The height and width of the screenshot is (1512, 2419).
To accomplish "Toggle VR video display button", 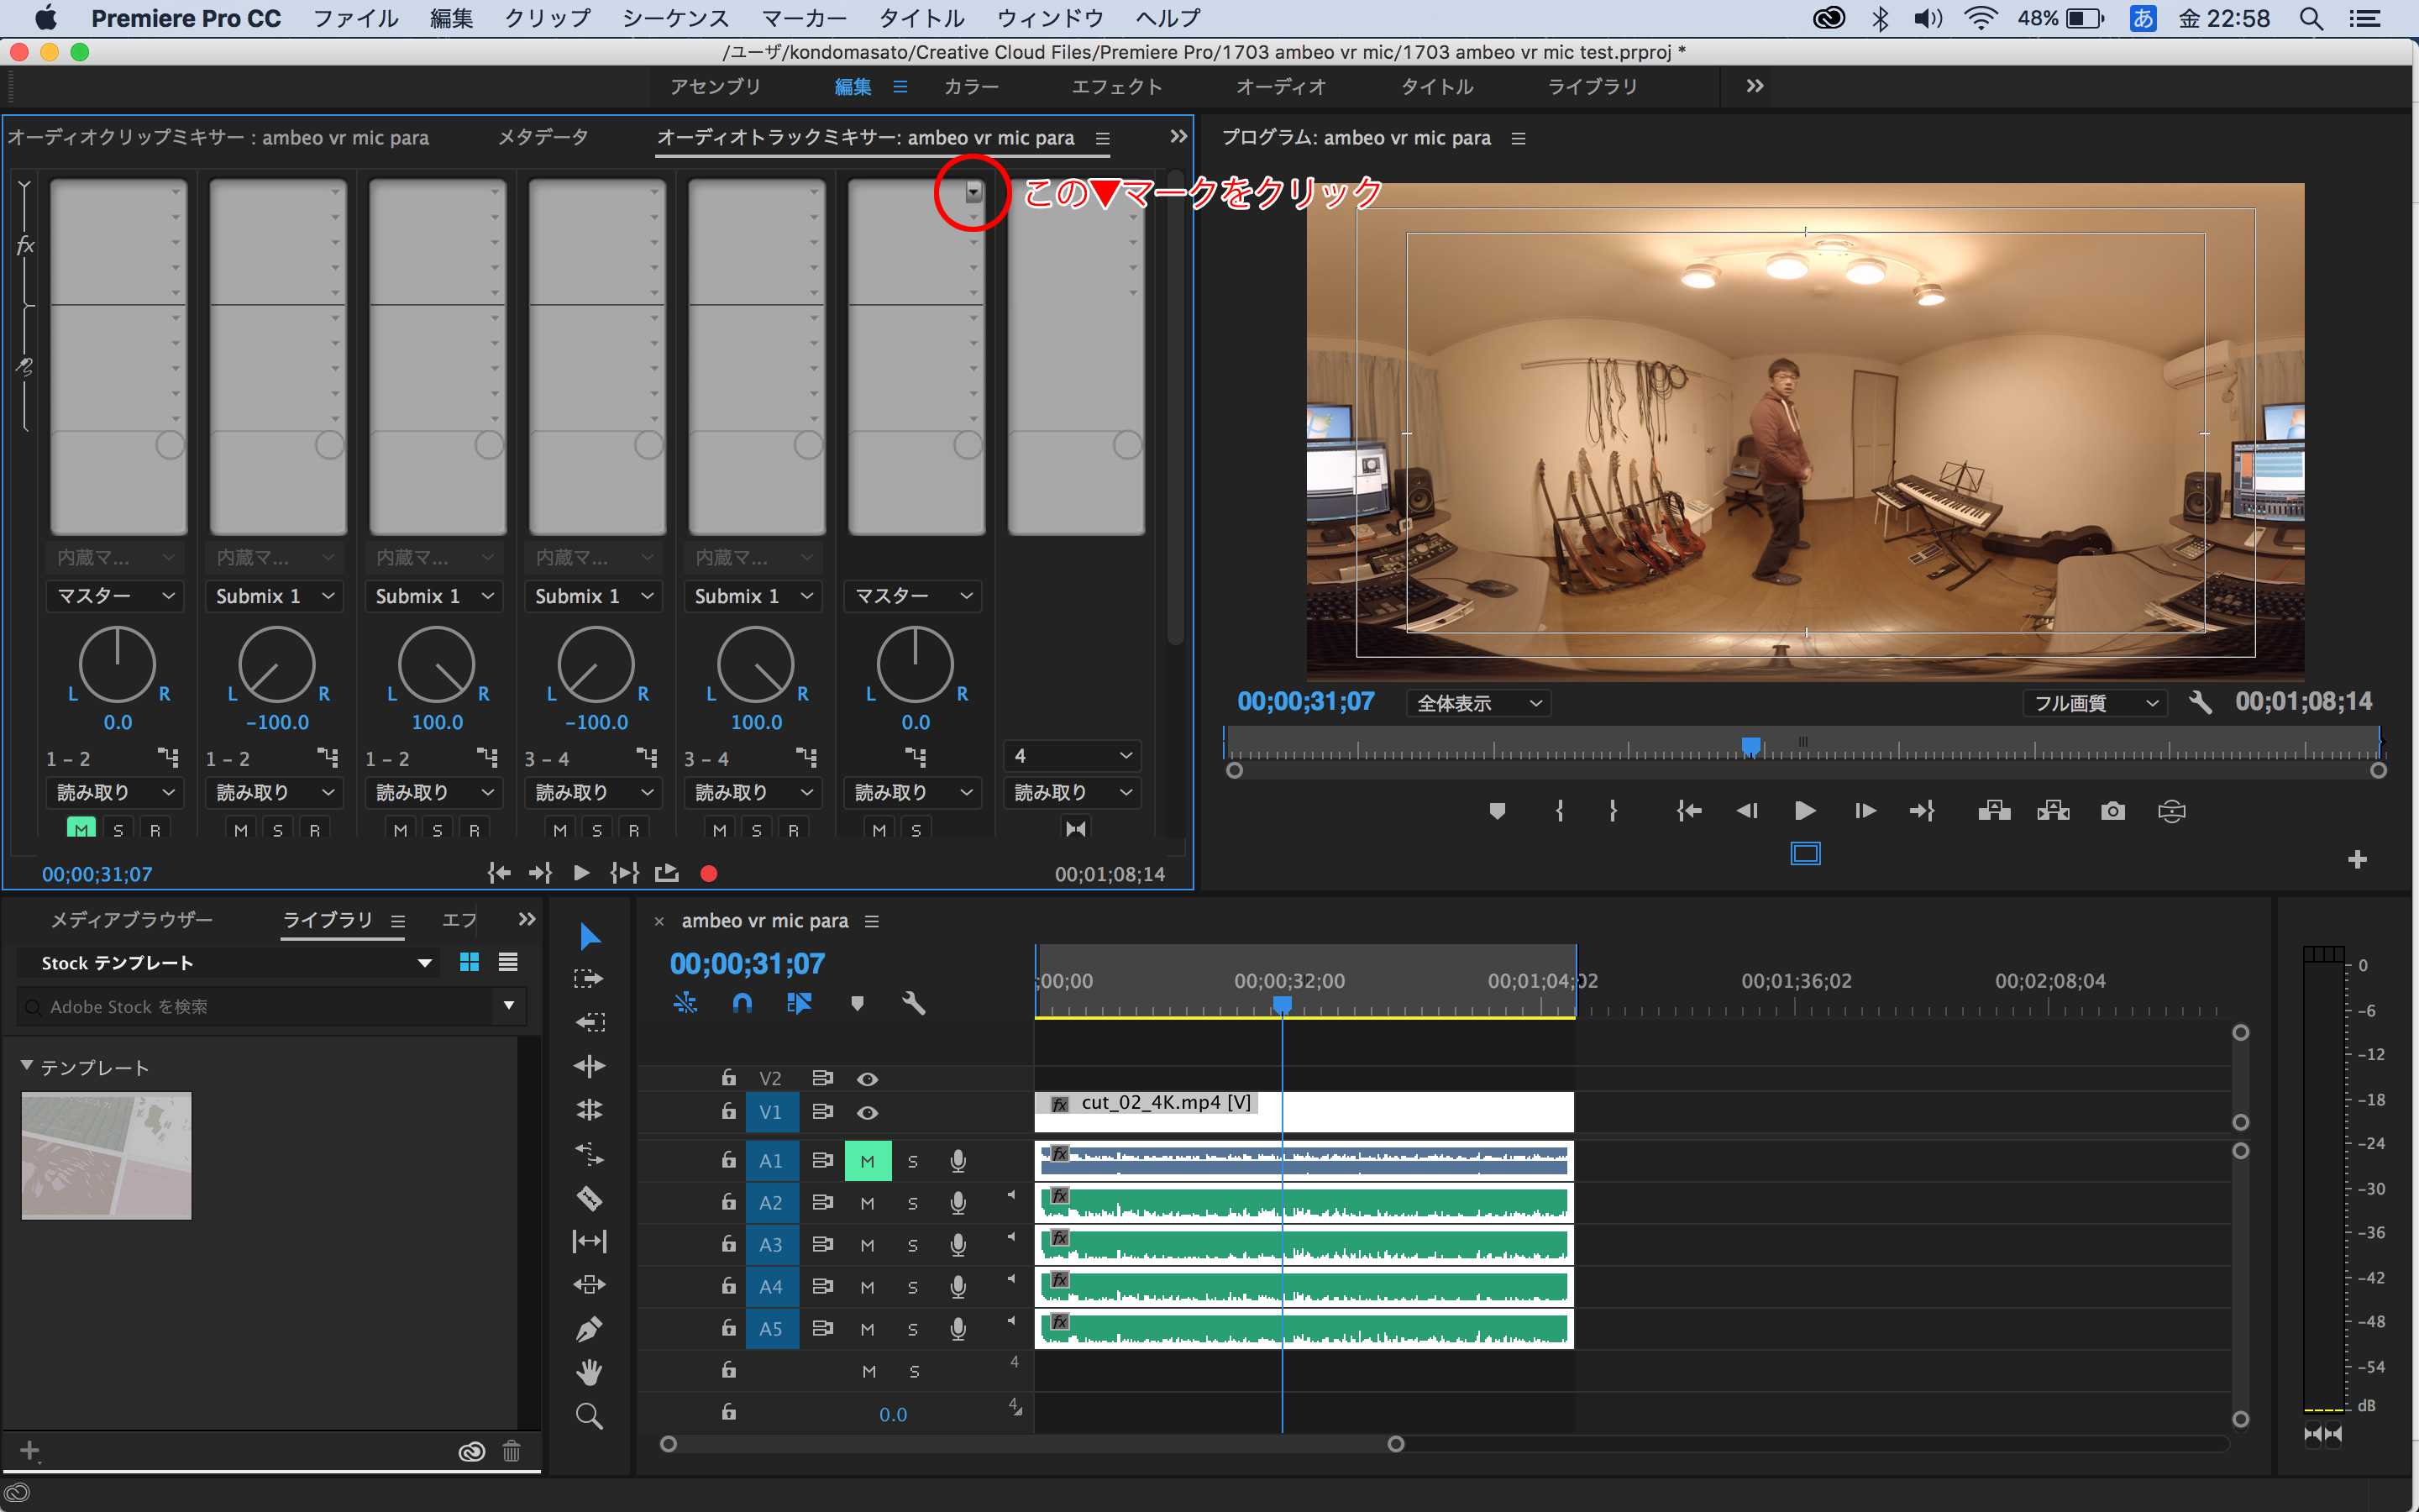I will click(x=2171, y=811).
